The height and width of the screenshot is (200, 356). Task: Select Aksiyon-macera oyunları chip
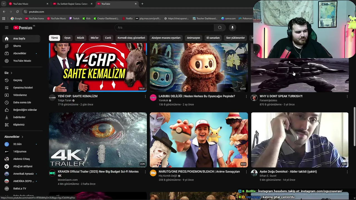(166, 38)
